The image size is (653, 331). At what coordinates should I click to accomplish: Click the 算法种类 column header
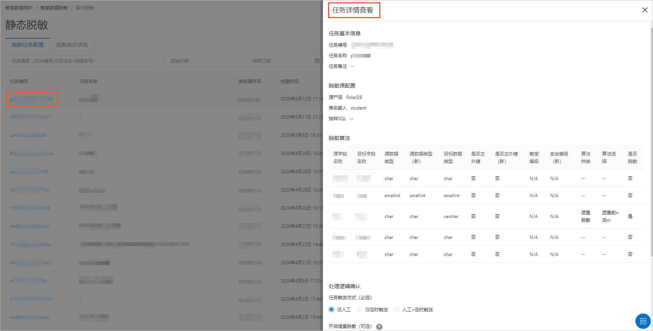coord(586,158)
